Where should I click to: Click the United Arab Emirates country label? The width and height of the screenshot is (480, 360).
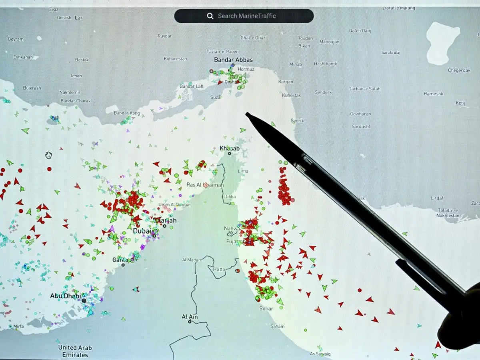[74, 351]
